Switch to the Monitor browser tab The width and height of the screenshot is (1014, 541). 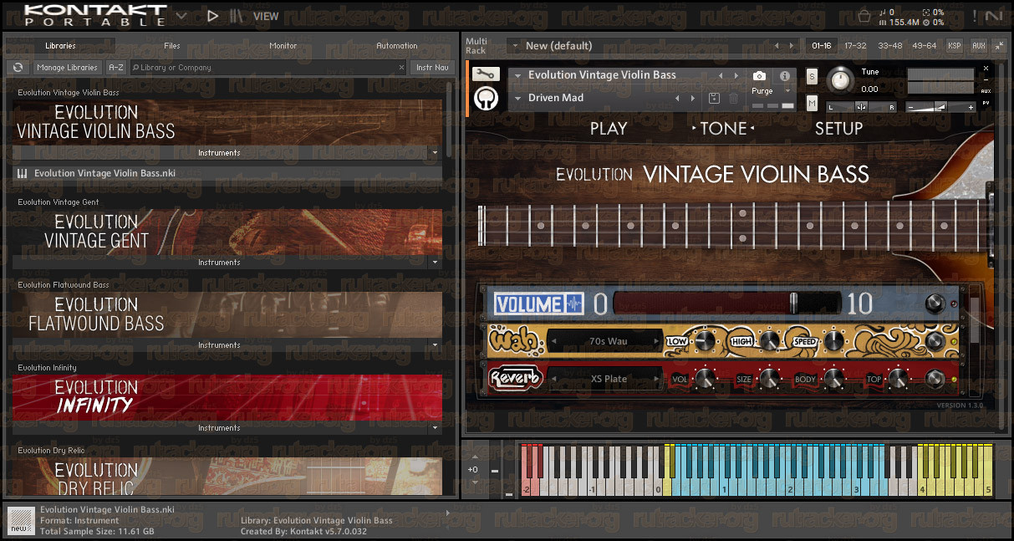pos(283,46)
